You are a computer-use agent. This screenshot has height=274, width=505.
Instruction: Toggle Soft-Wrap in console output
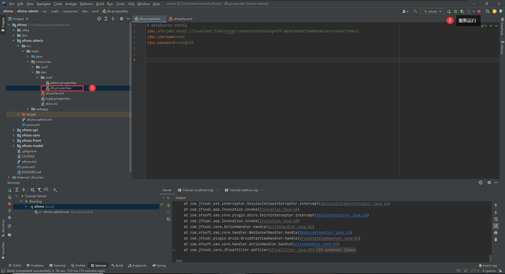point(496,219)
